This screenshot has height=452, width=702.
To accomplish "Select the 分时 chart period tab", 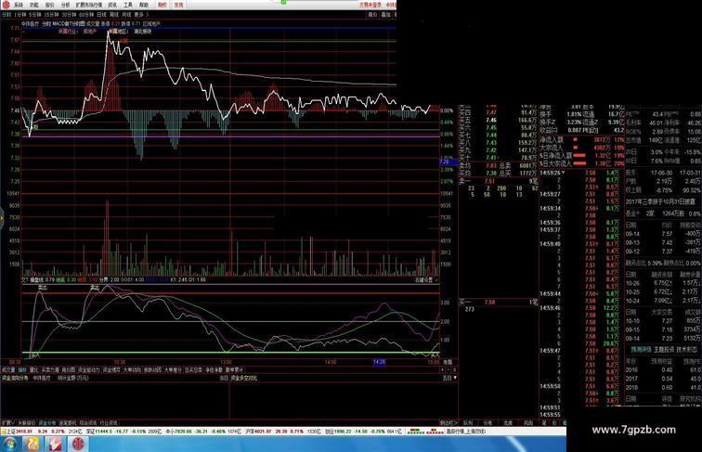I will click(6, 15).
